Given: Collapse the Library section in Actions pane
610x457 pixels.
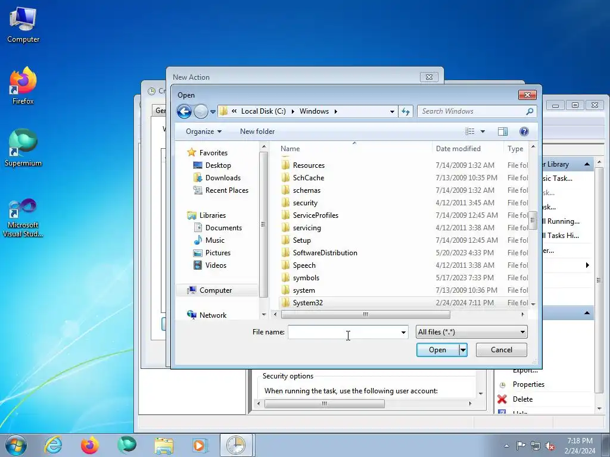Looking at the screenshot, I should click(x=587, y=164).
